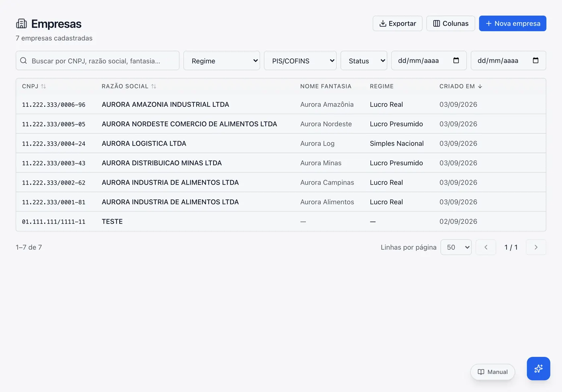Open the Status filter dropdown

point(364,61)
